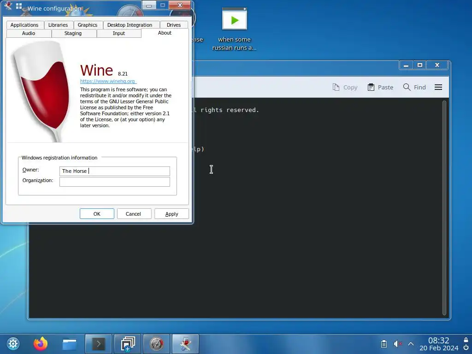
Task: Open the Libraries tab
Action: tap(58, 25)
